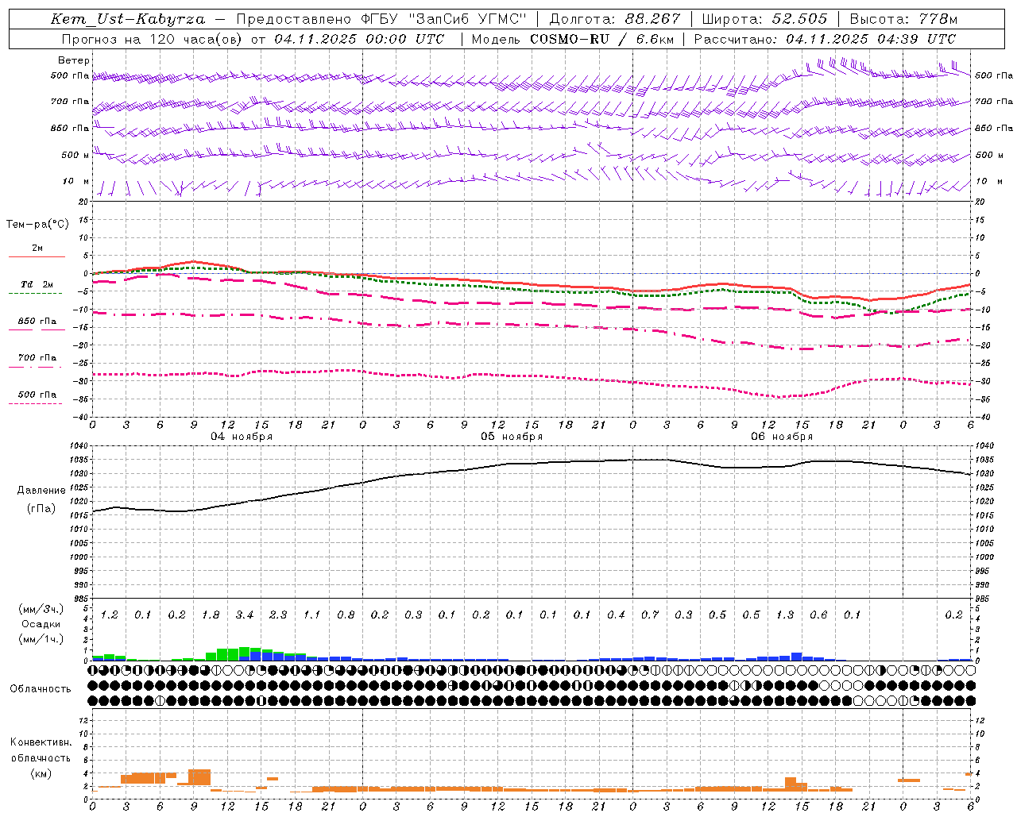Select the longitude value Долгота: 88.267
The height and width of the screenshot is (813, 1017).
tap(615, 19)
